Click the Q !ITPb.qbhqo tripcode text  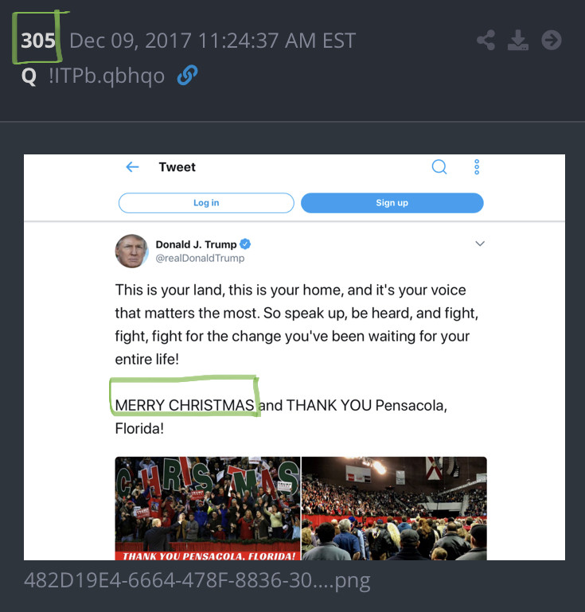pos(93,76)
